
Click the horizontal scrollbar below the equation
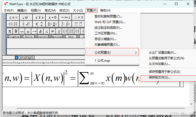(101, 108)
